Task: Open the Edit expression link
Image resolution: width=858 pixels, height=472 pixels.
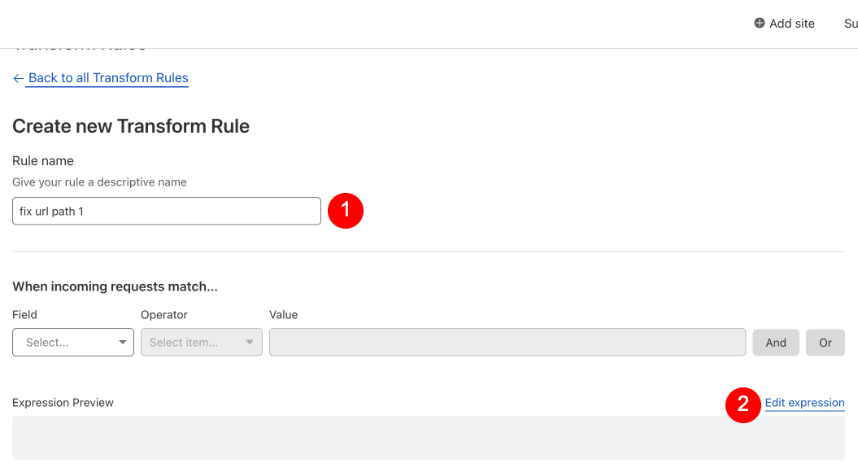Action: (804, 403)
